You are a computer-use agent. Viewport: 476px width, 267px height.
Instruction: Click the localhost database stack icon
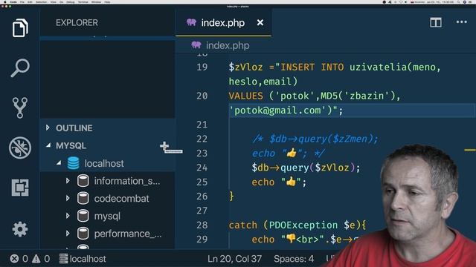click(74, 163)
